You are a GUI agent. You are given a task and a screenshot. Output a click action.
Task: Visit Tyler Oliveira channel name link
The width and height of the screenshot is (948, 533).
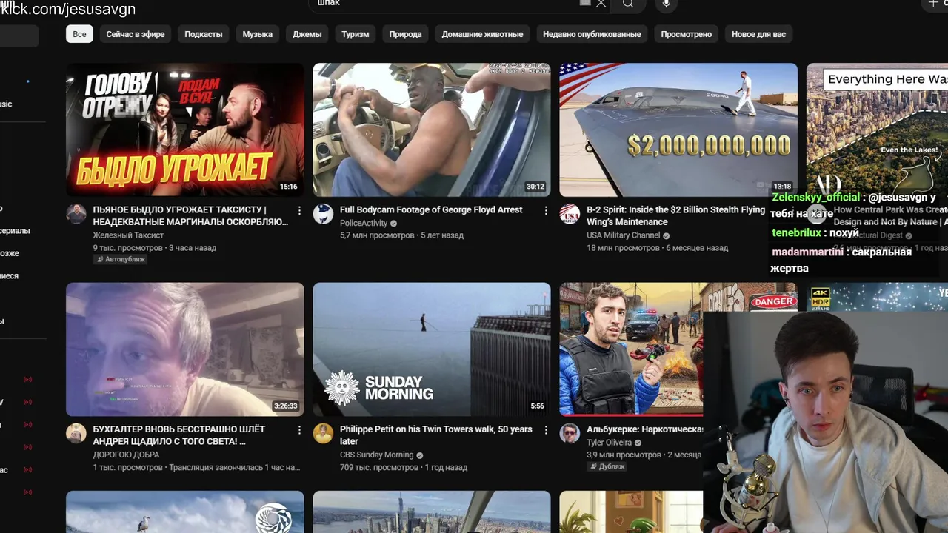click(x=609, y=443)
